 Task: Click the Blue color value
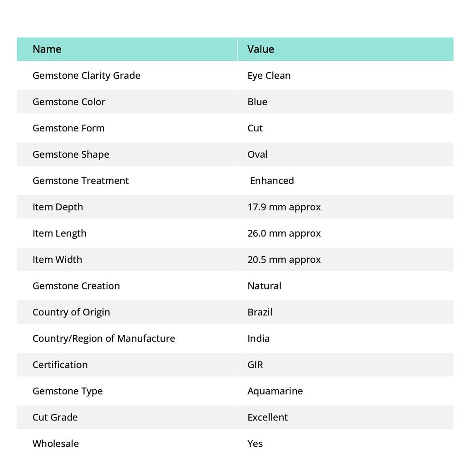pos(257,102)
